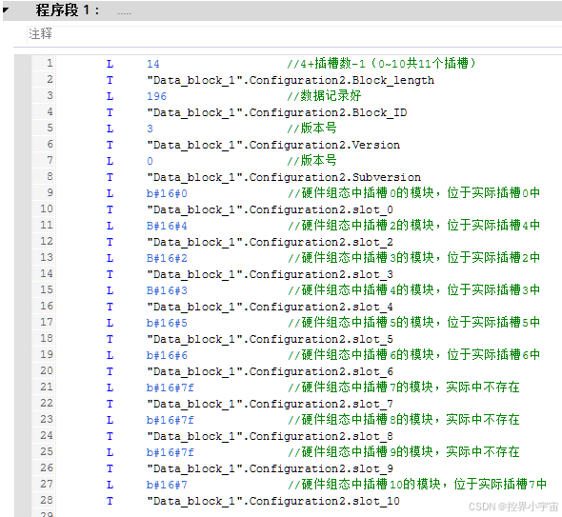Click comment about 插槽 3的模块 on line 13
Image resolution: width=562 pixels, height=517 pixels.
(x=414, y=257)
